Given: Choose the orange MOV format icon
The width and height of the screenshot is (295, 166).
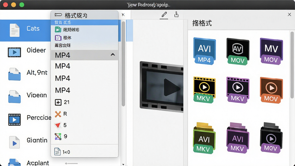Looking at the screenshot, I should point(271,90).
